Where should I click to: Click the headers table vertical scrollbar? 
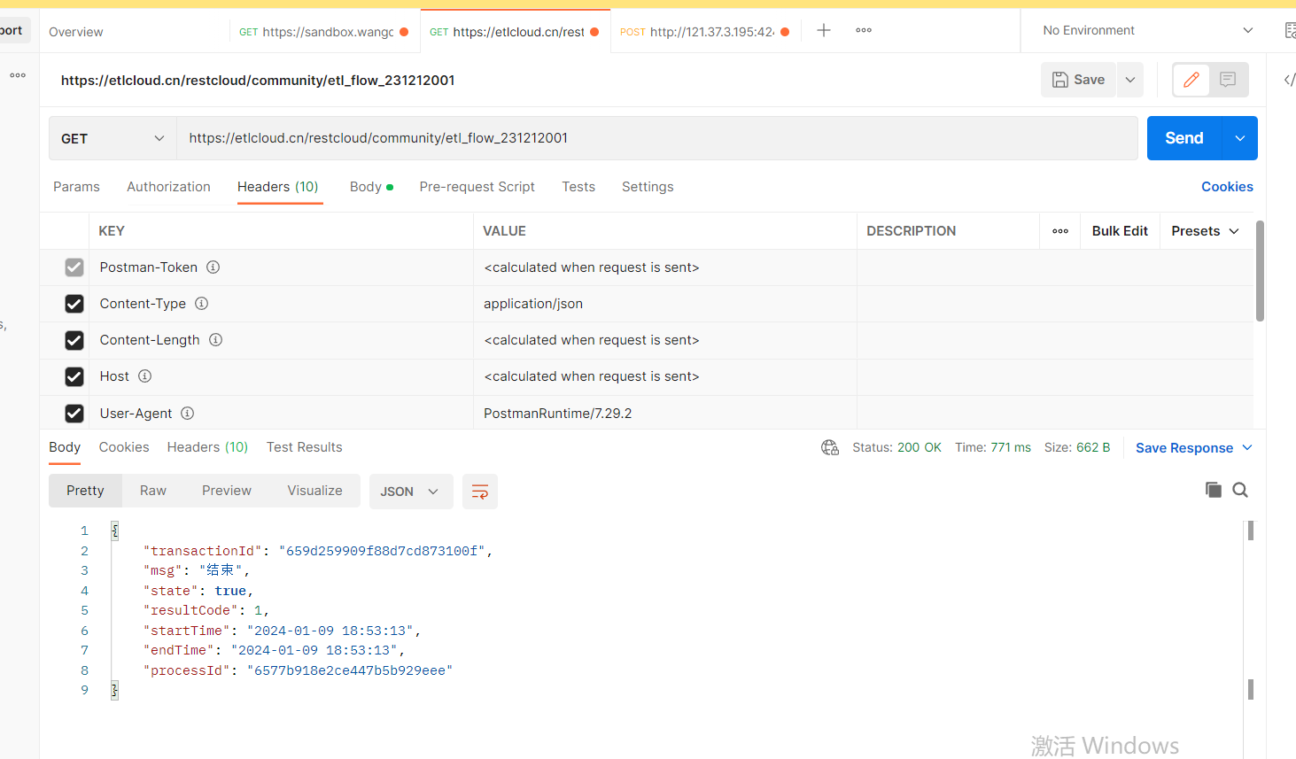[1260, 271]
